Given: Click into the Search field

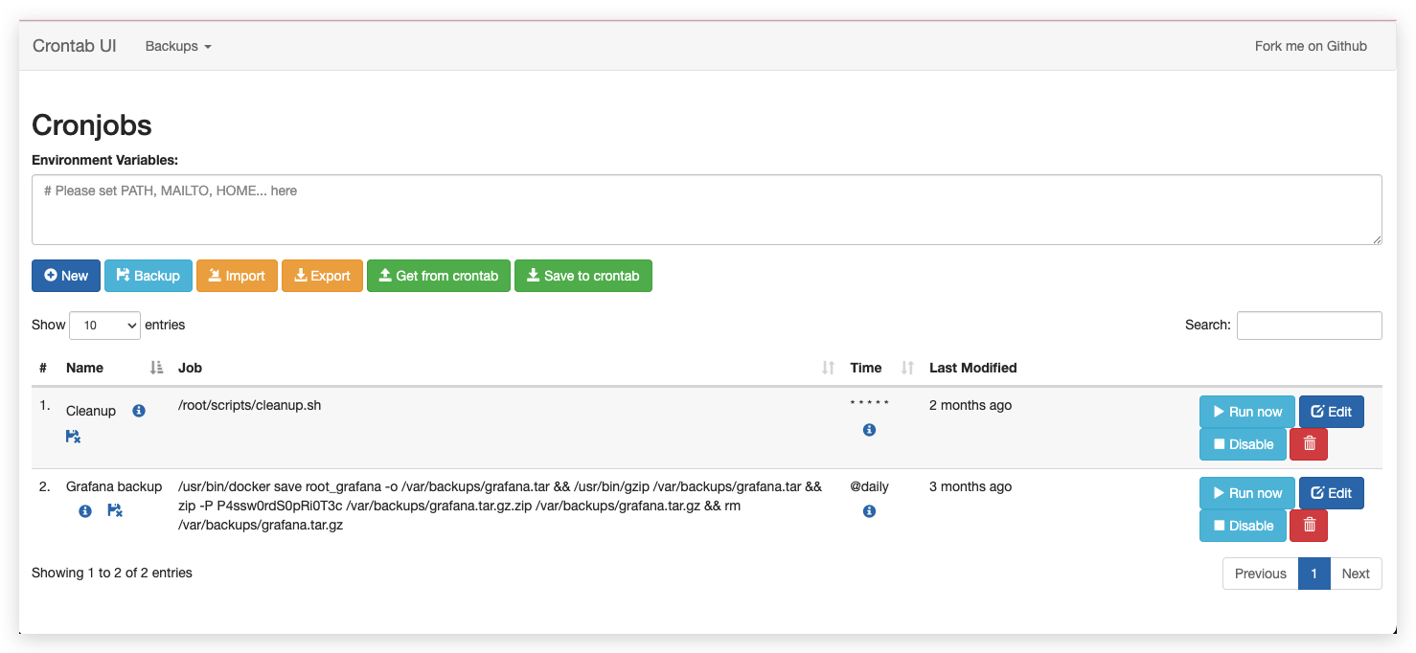Looking at the screenshot, I should coord(1310,326).
